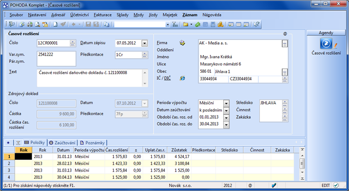Screen dimensions: 349x191
Task: Open the Nápověda menu
Action: click(212, 15)
